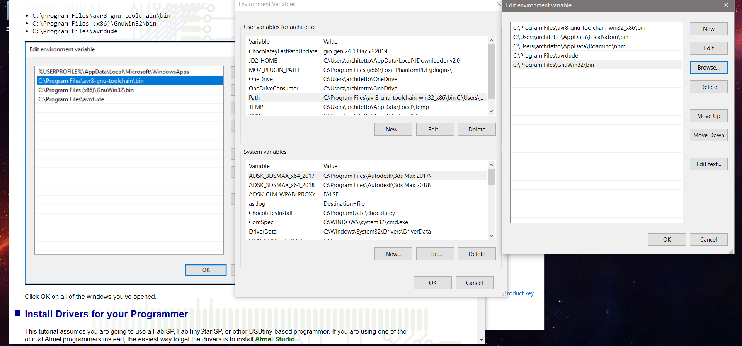Select the TEMP user variable
The image size is (742, 346).
[x=367, y=107]
